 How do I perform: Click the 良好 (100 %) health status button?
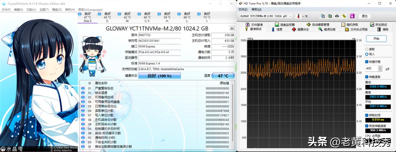tap(159, 76)
